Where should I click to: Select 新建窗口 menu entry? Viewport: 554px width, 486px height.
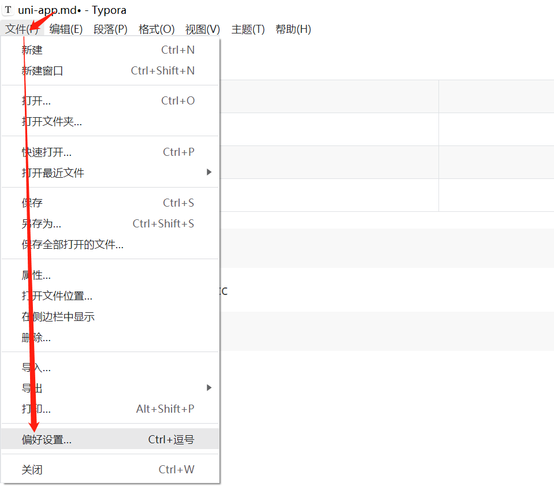(110, 70)
